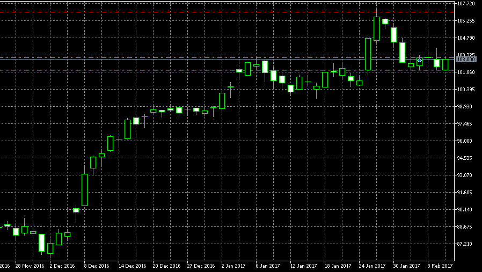
Task: Select the upper red dash-dot horizontal line
Action: [227, 12]
